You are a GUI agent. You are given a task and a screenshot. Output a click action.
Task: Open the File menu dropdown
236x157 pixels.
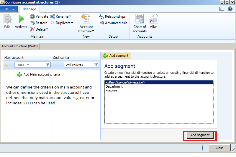click(x=9, y=9)
